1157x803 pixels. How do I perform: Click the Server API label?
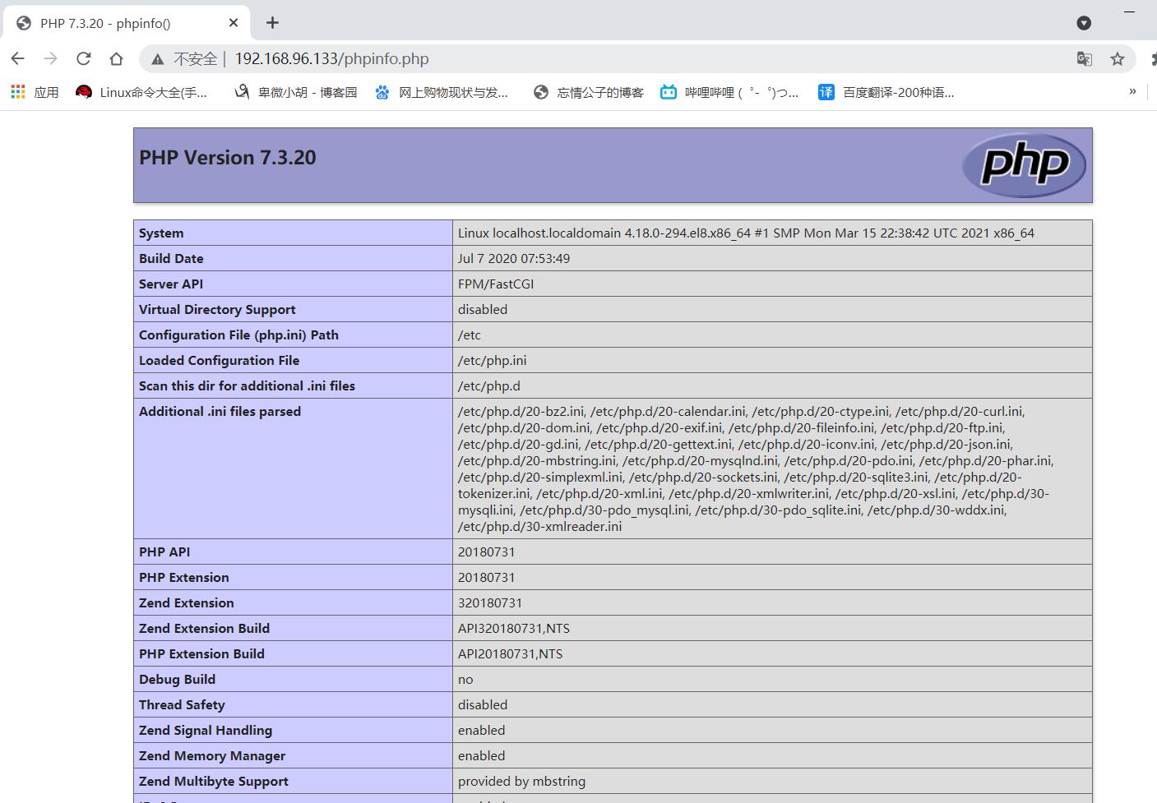[x=171, y=284]
